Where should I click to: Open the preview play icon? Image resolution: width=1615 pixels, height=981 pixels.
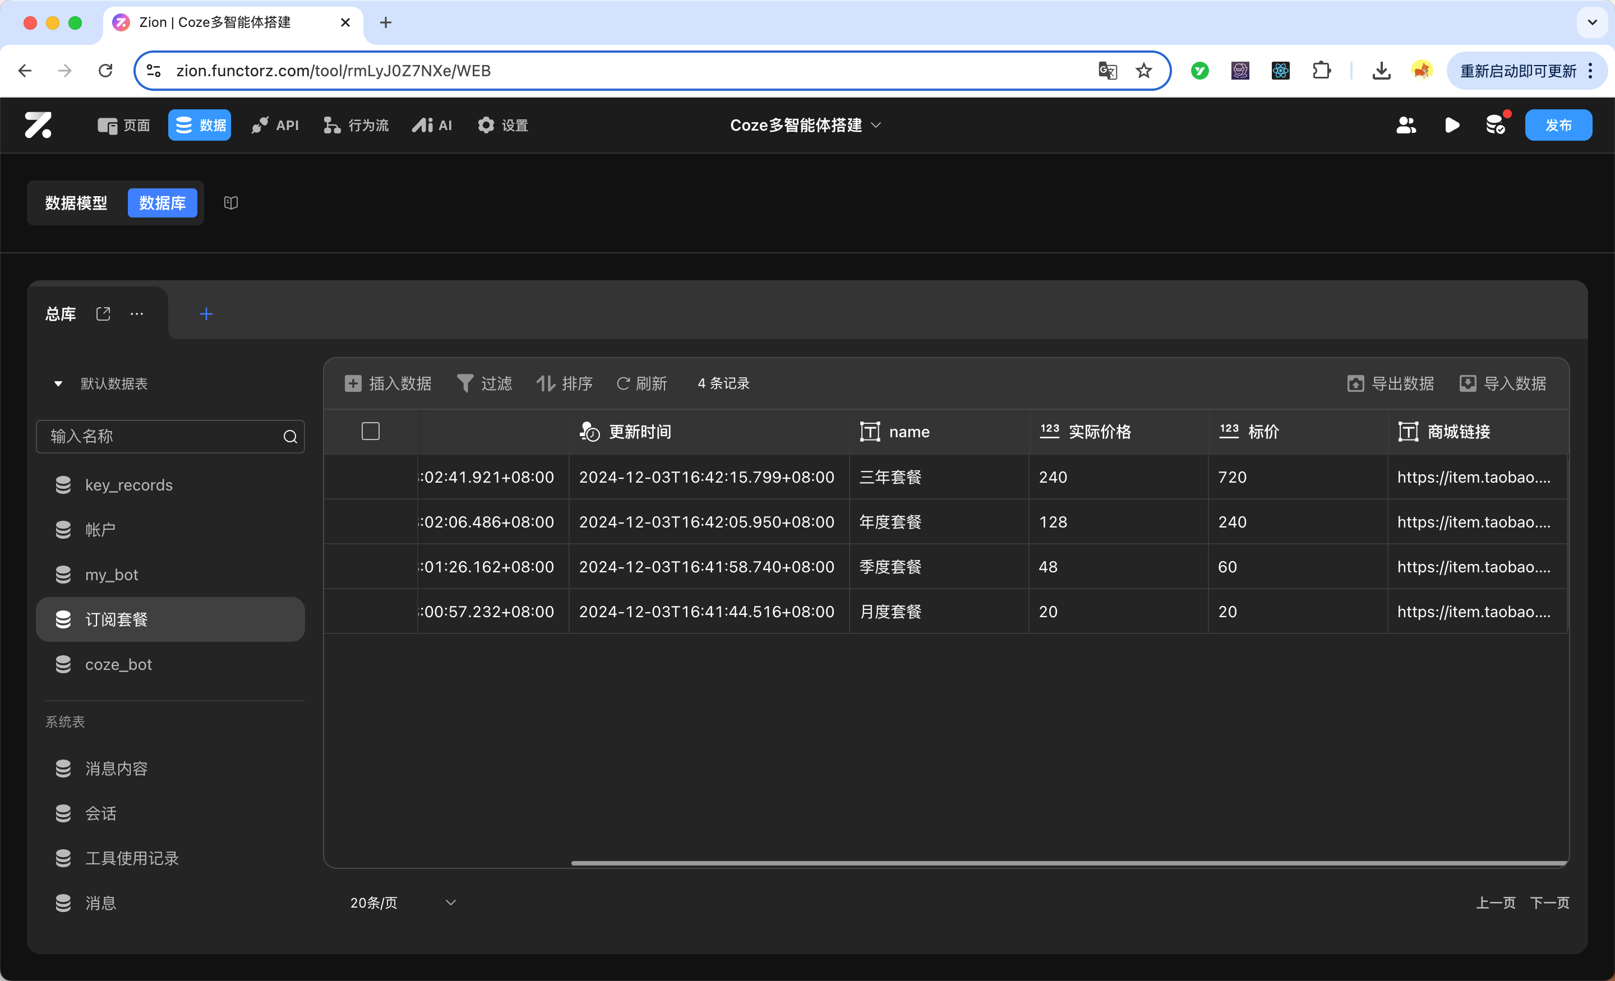[1452, 124]
